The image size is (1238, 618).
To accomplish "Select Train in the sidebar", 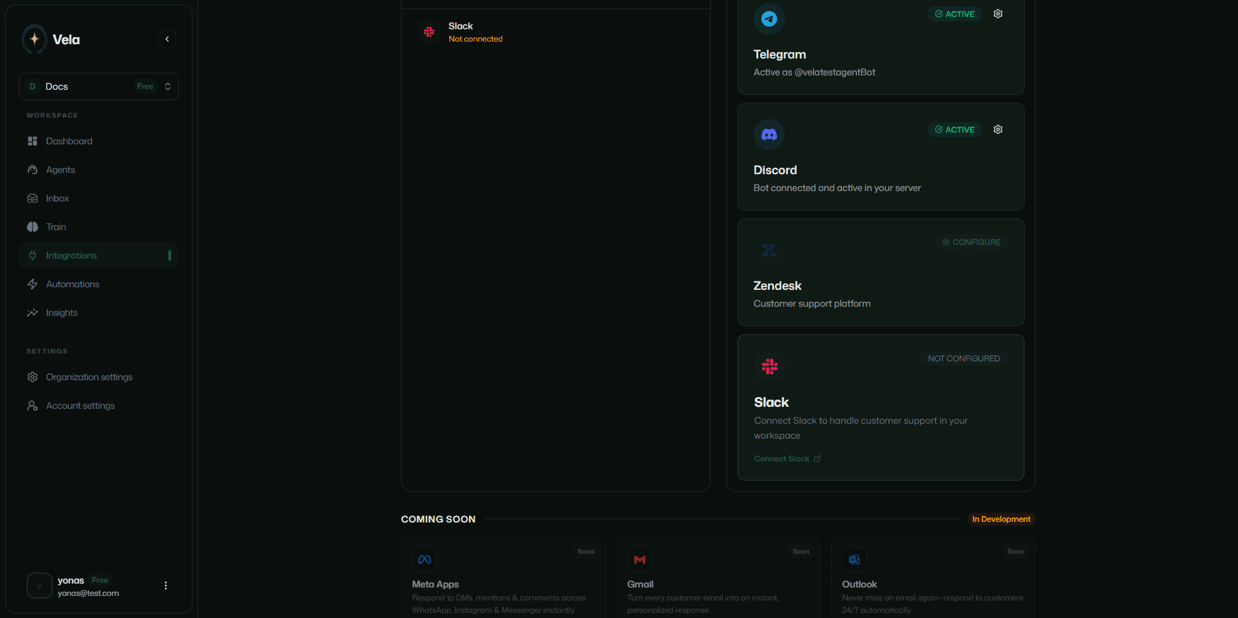I will click(99, 227).
